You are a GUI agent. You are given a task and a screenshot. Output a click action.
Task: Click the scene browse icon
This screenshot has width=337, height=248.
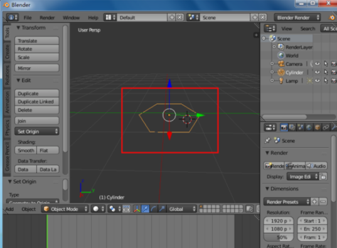tap(193, 17)
